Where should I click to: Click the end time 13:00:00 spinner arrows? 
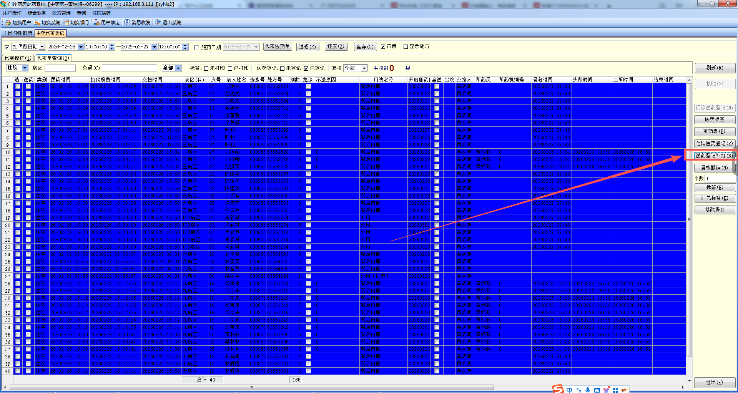pos(185,47)
